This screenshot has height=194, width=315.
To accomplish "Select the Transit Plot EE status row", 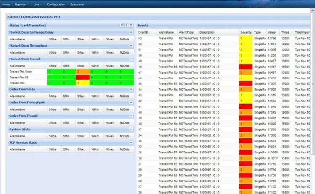I will point(71,78).
